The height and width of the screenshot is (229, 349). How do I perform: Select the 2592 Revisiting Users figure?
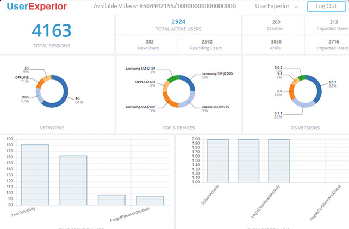click(207, 42)
